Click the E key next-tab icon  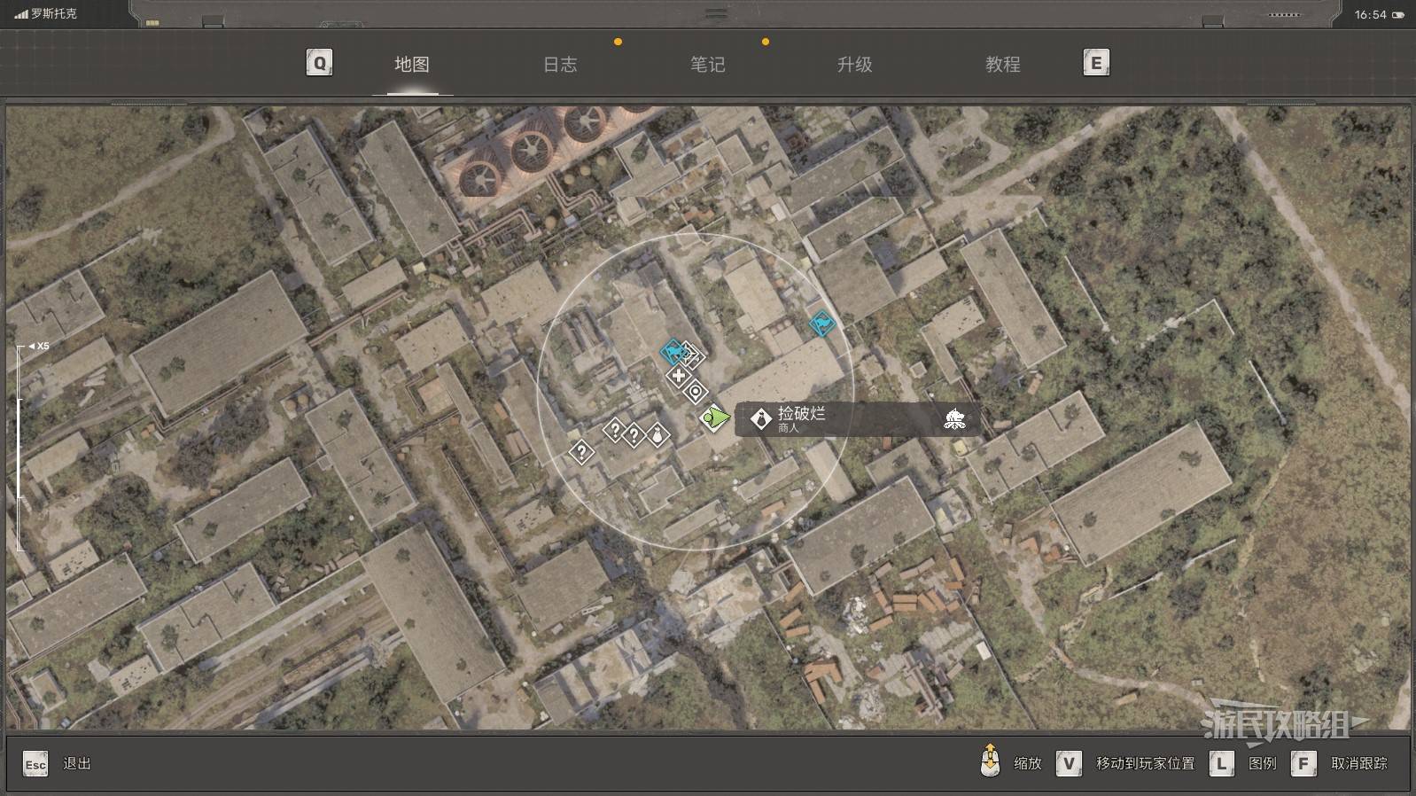[x=1096, y=63]
